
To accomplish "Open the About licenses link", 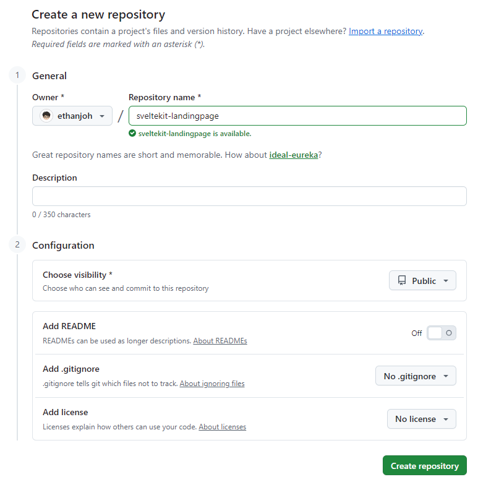I will click(x=222, y=427).
